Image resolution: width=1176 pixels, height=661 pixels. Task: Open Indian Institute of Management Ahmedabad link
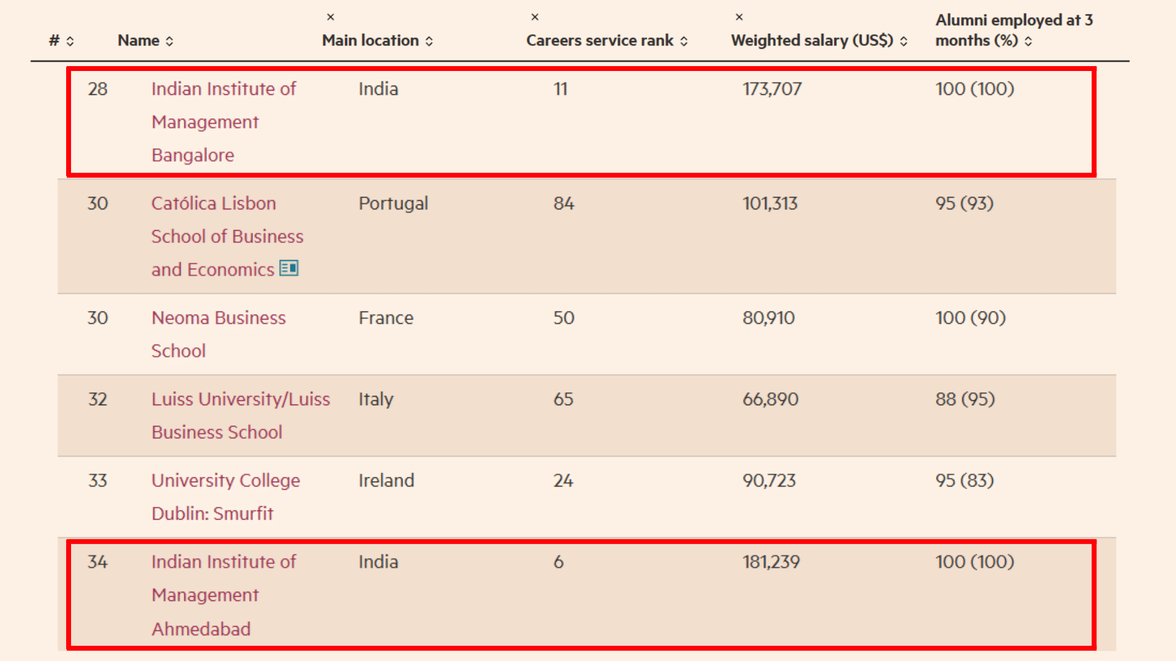[224, 594]
